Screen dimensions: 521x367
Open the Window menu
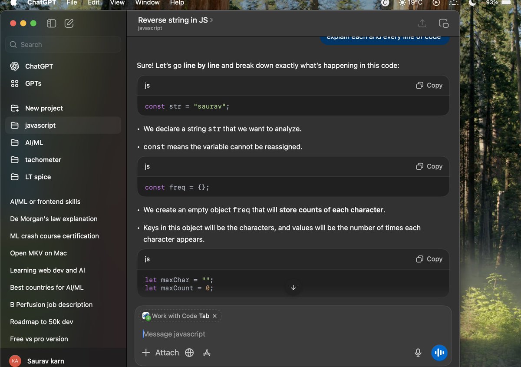point(148,3)
